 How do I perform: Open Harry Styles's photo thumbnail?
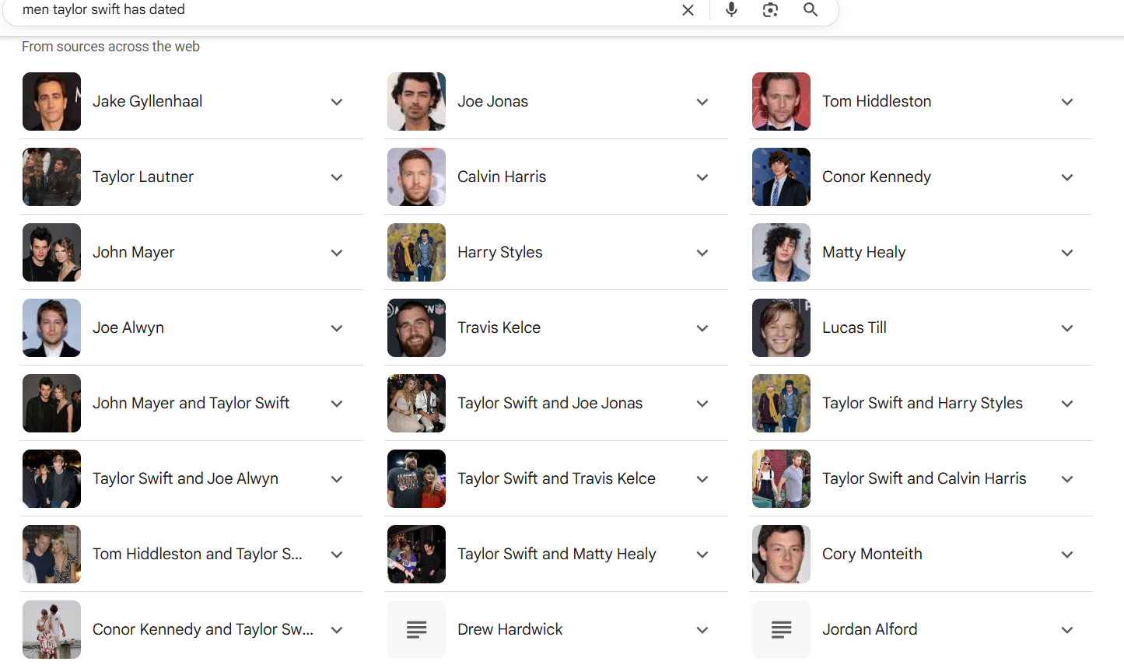pyautogui.click(x=416, y=252)
